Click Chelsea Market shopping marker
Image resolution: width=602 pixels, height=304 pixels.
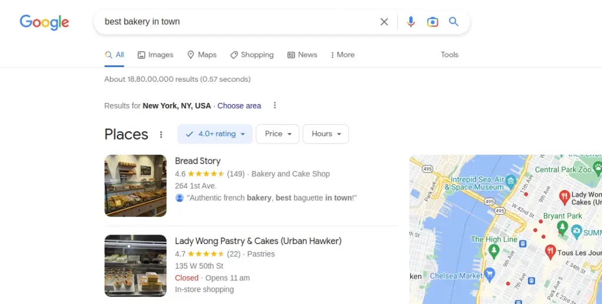coord(489,275)
